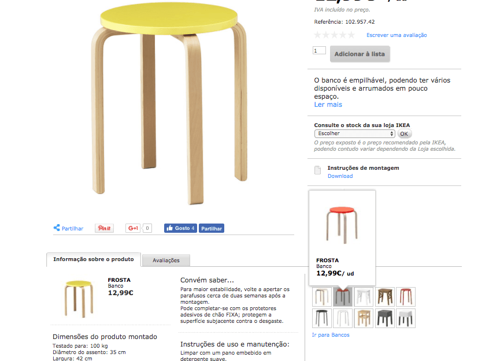The image size is (478, 361).
Task: Click the quantity input field
Action: (x=319, y=50)
